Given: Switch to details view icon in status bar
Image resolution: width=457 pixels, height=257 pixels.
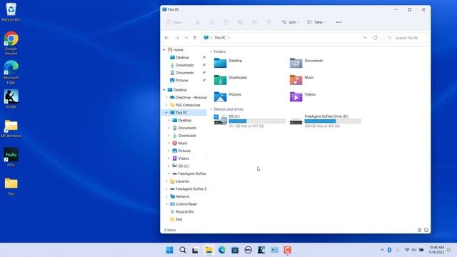Looking at the screenshot, I should pyautogui.click(x=419, y=230).
